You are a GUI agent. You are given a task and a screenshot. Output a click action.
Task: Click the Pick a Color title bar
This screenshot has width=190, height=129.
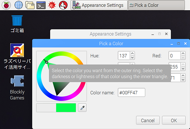[x=111, y=43]
